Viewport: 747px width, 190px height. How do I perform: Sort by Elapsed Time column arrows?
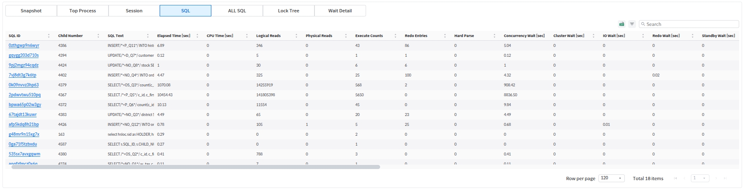(x=197, y=36)
